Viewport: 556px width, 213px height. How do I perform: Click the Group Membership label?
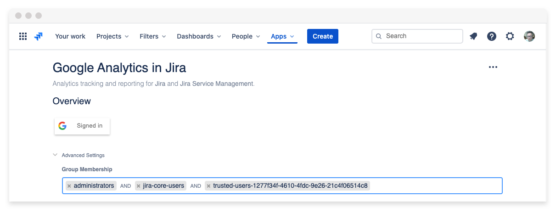87,169
